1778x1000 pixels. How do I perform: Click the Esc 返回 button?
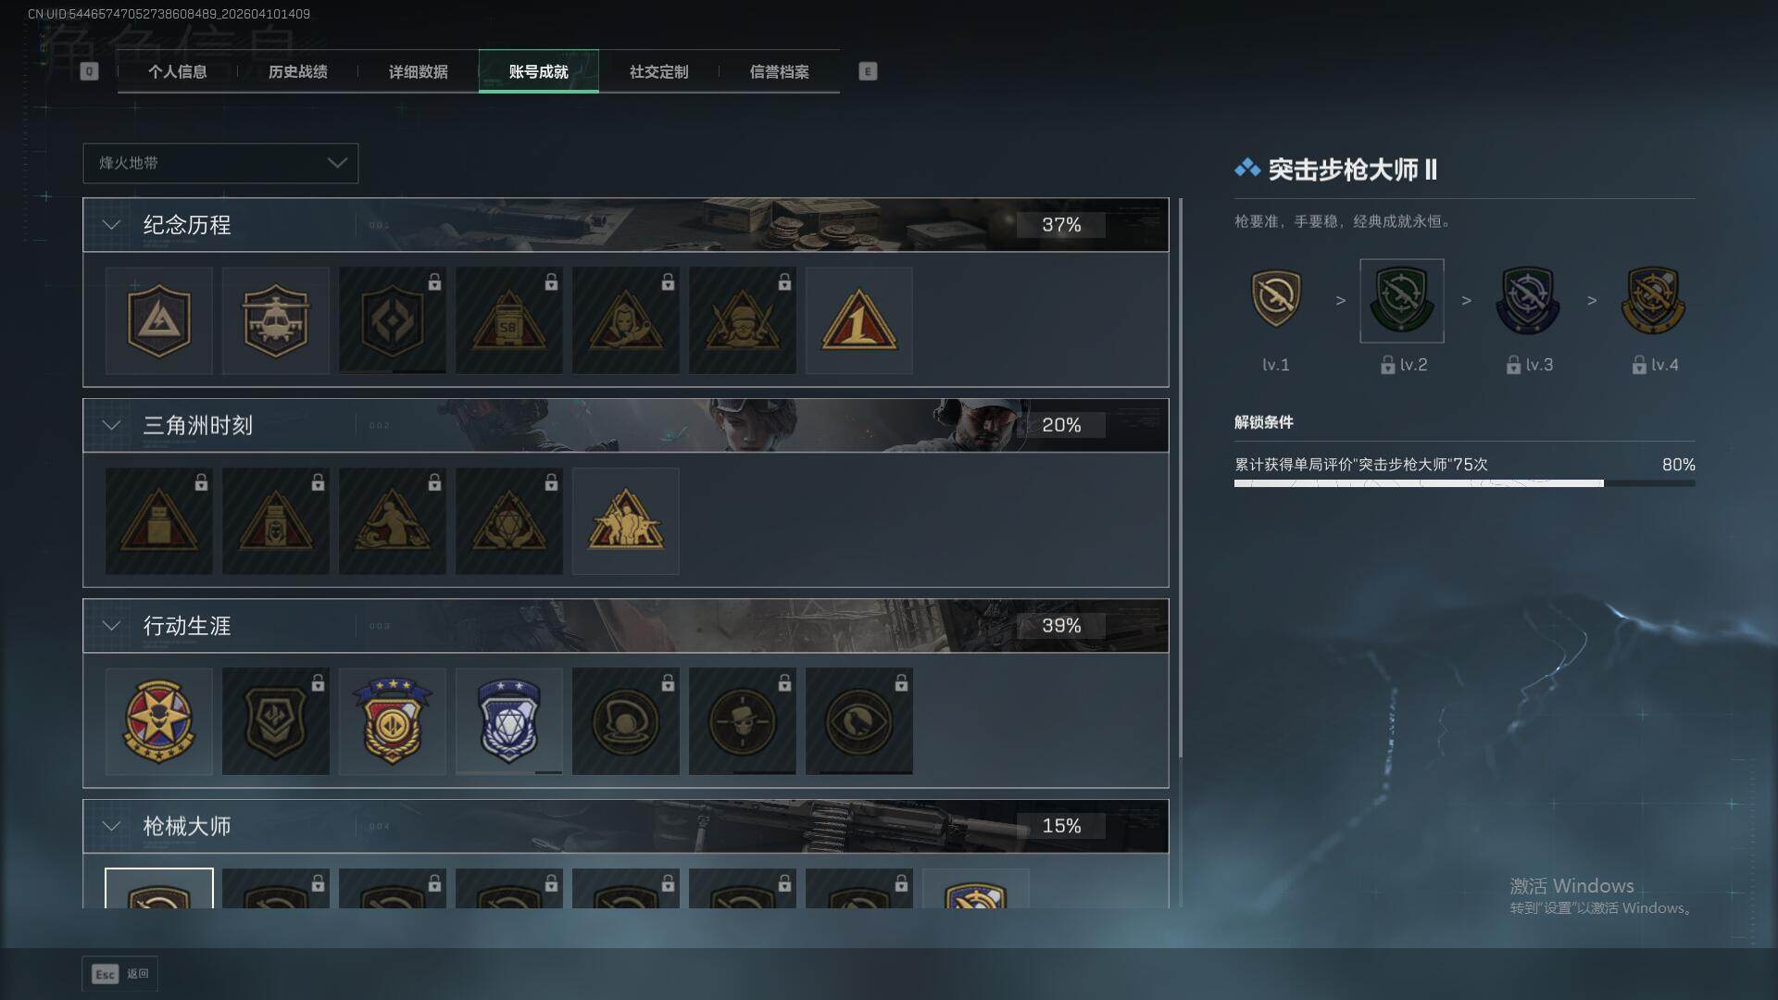tap(120, 974)
